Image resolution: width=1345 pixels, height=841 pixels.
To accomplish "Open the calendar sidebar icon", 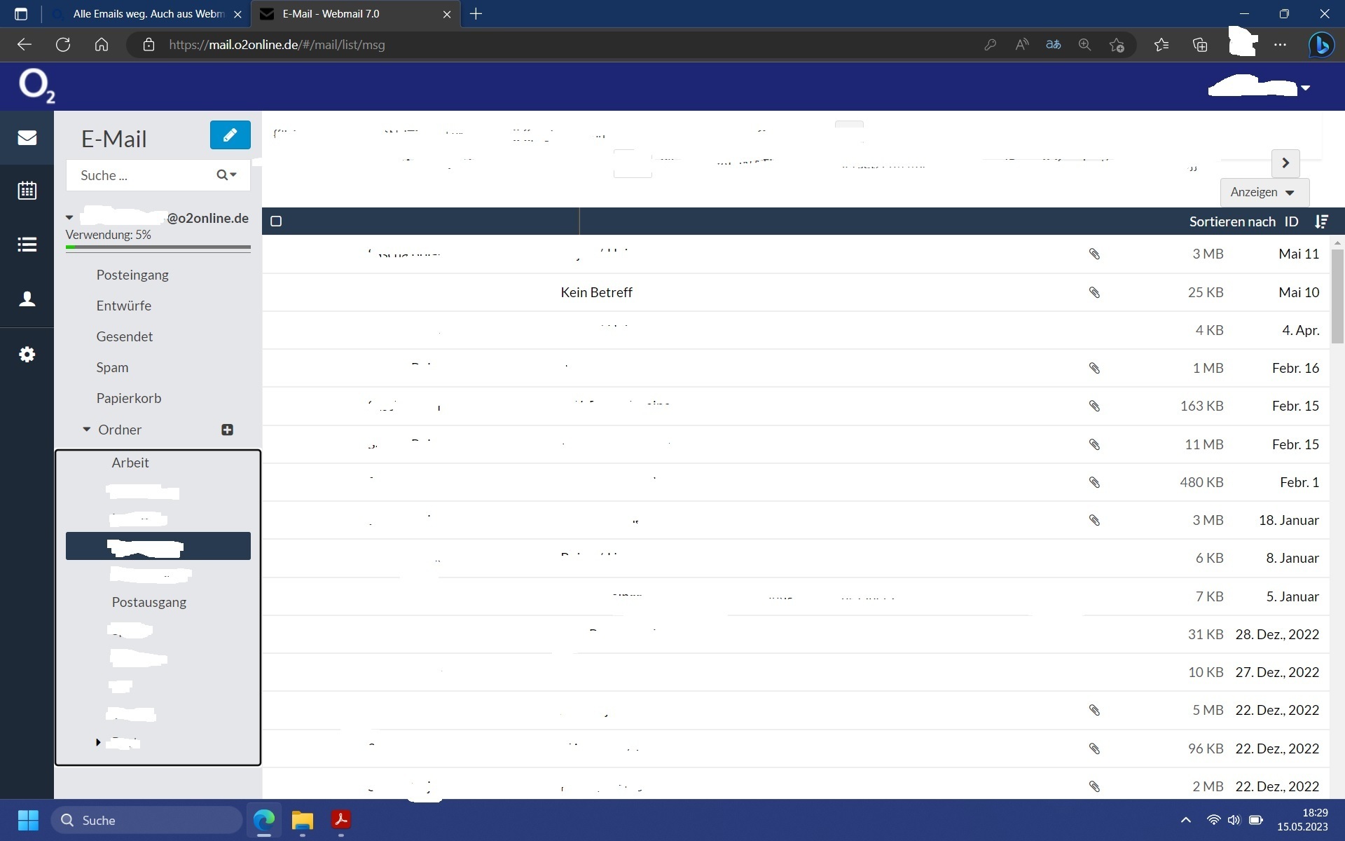I will point(27,190).
